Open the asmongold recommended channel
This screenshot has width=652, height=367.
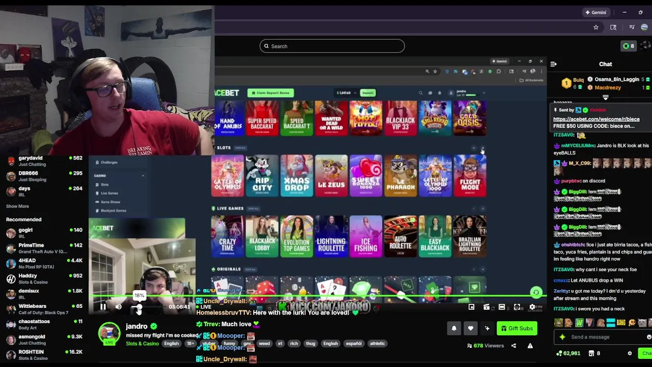tap(44, 340)
